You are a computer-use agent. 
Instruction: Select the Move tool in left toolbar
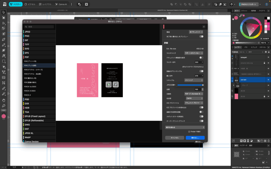click(x=4, y=12)
